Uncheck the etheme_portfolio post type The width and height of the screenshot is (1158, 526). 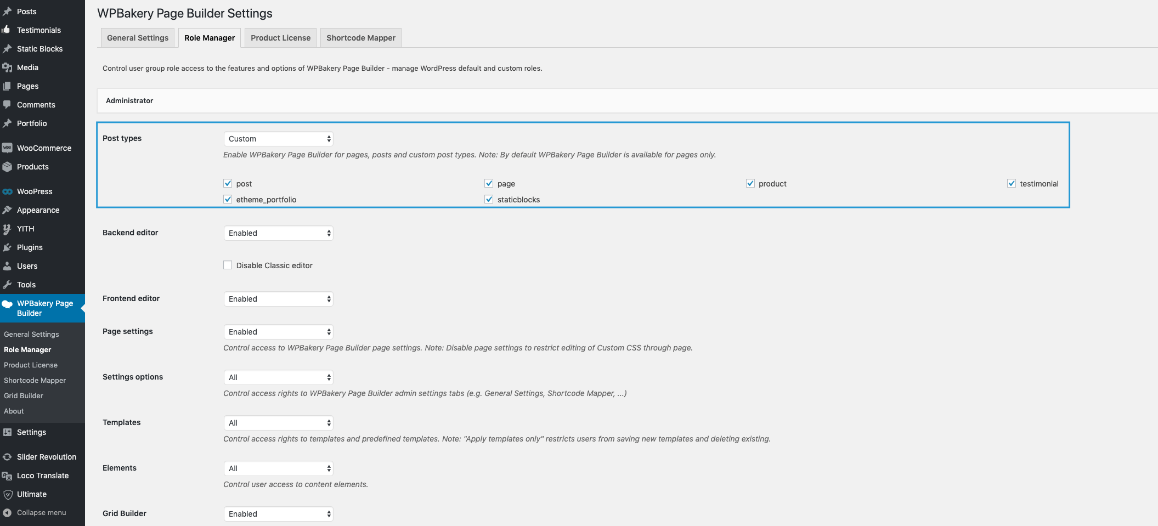(x=228, y=199)
